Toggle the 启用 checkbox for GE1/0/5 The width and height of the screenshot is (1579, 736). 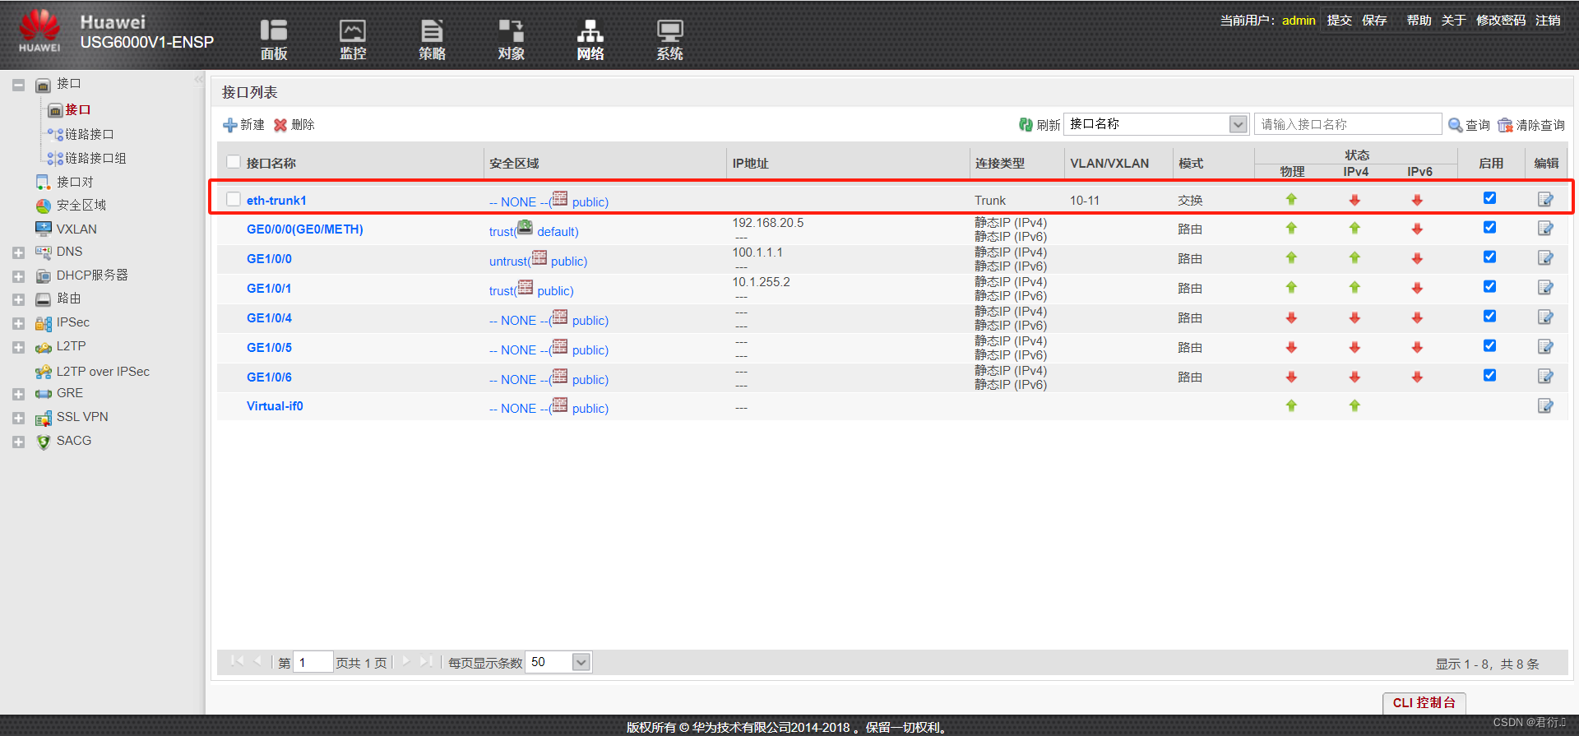[x=1489, y=346]
